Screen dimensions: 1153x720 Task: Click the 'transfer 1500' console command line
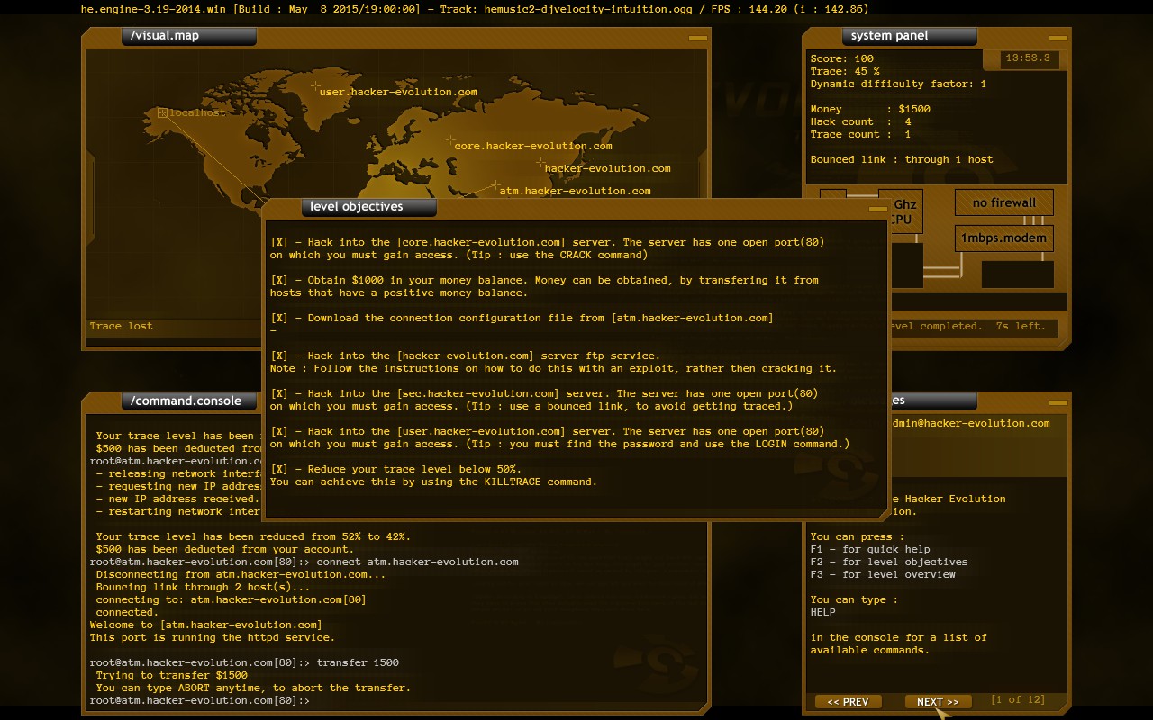point(244,662)
